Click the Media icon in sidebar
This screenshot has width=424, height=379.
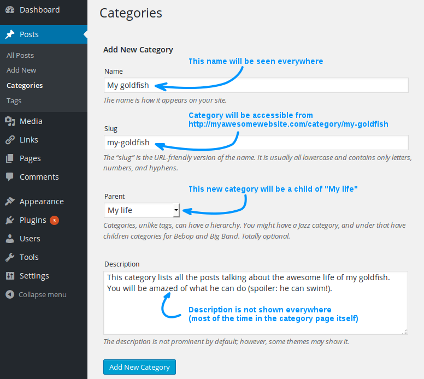pyautogui.click(x=10, y=121)
